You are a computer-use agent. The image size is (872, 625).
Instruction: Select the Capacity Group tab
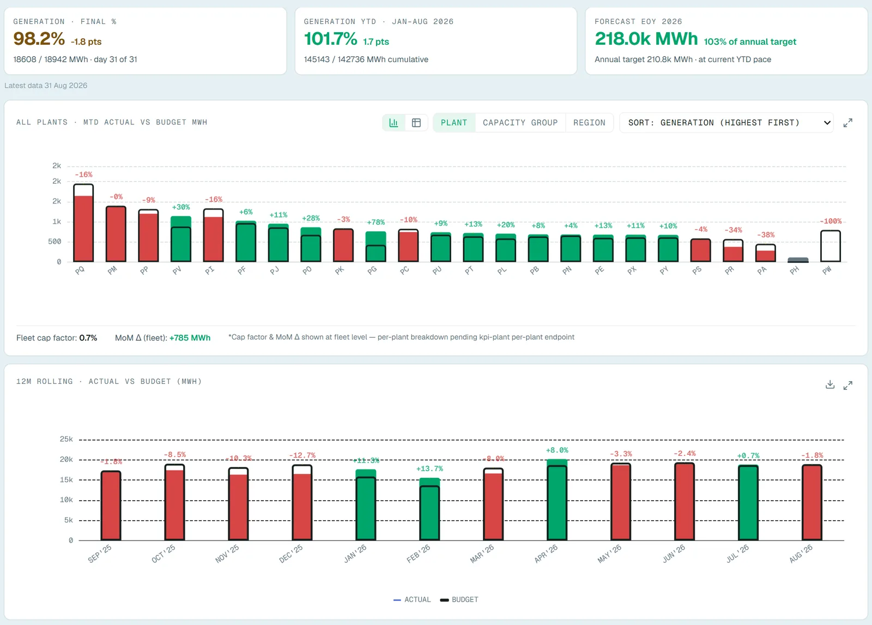[520, 123]
